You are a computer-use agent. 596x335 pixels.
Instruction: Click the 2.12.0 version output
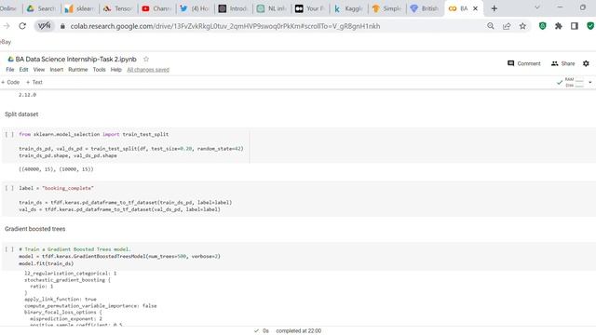click(27, 95)
